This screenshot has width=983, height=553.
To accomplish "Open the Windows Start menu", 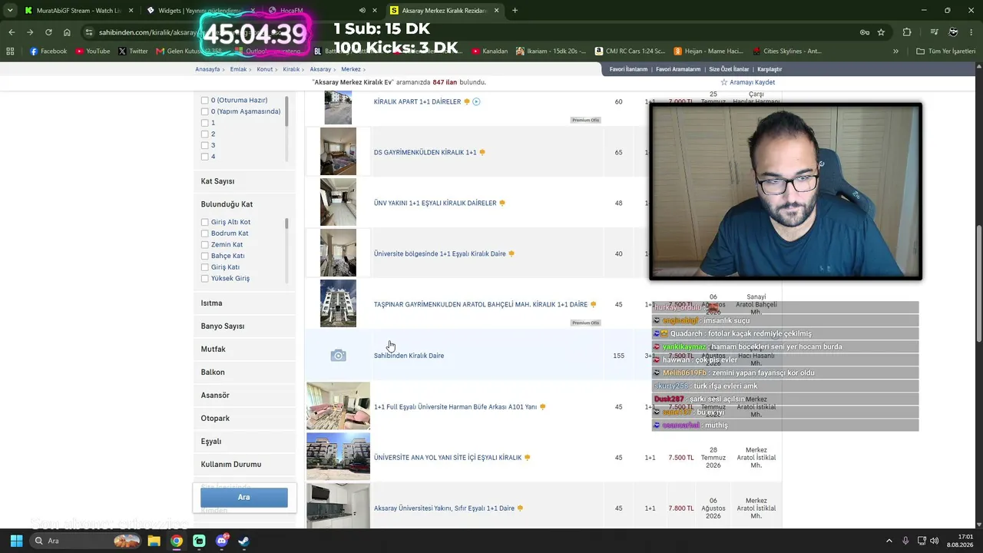I will (16, 541).
